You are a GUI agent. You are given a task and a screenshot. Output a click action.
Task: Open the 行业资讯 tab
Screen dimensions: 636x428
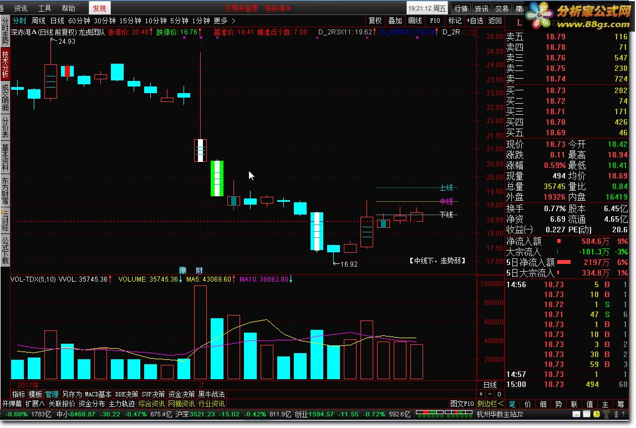[x=211, y=404]
